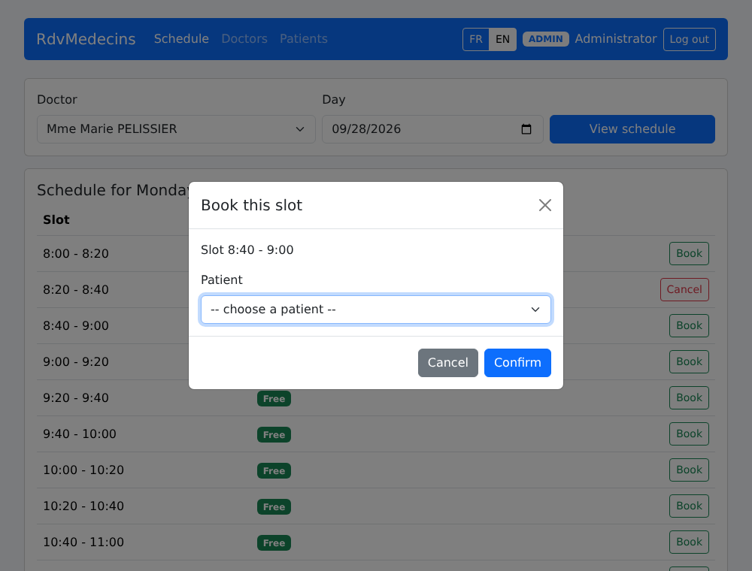Close the Book this slot dialog
Image resolution: width=752 pixels, height=571 pixels.
pos(544,205)
